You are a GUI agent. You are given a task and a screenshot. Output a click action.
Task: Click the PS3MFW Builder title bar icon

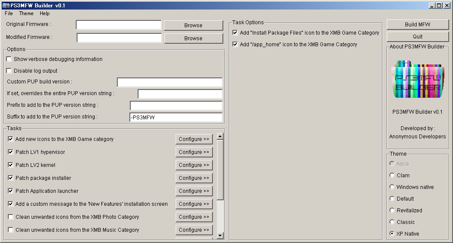(6, 6)
